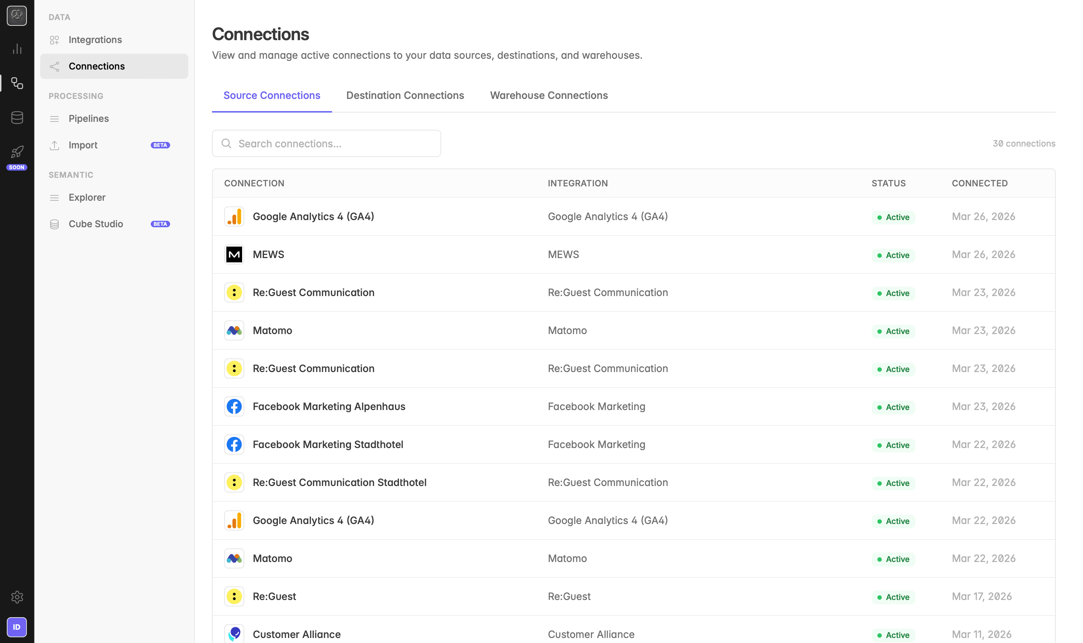Click the Customer Alliance logo icon
This screenshot has width=1083, height=643.
(234, 634)
